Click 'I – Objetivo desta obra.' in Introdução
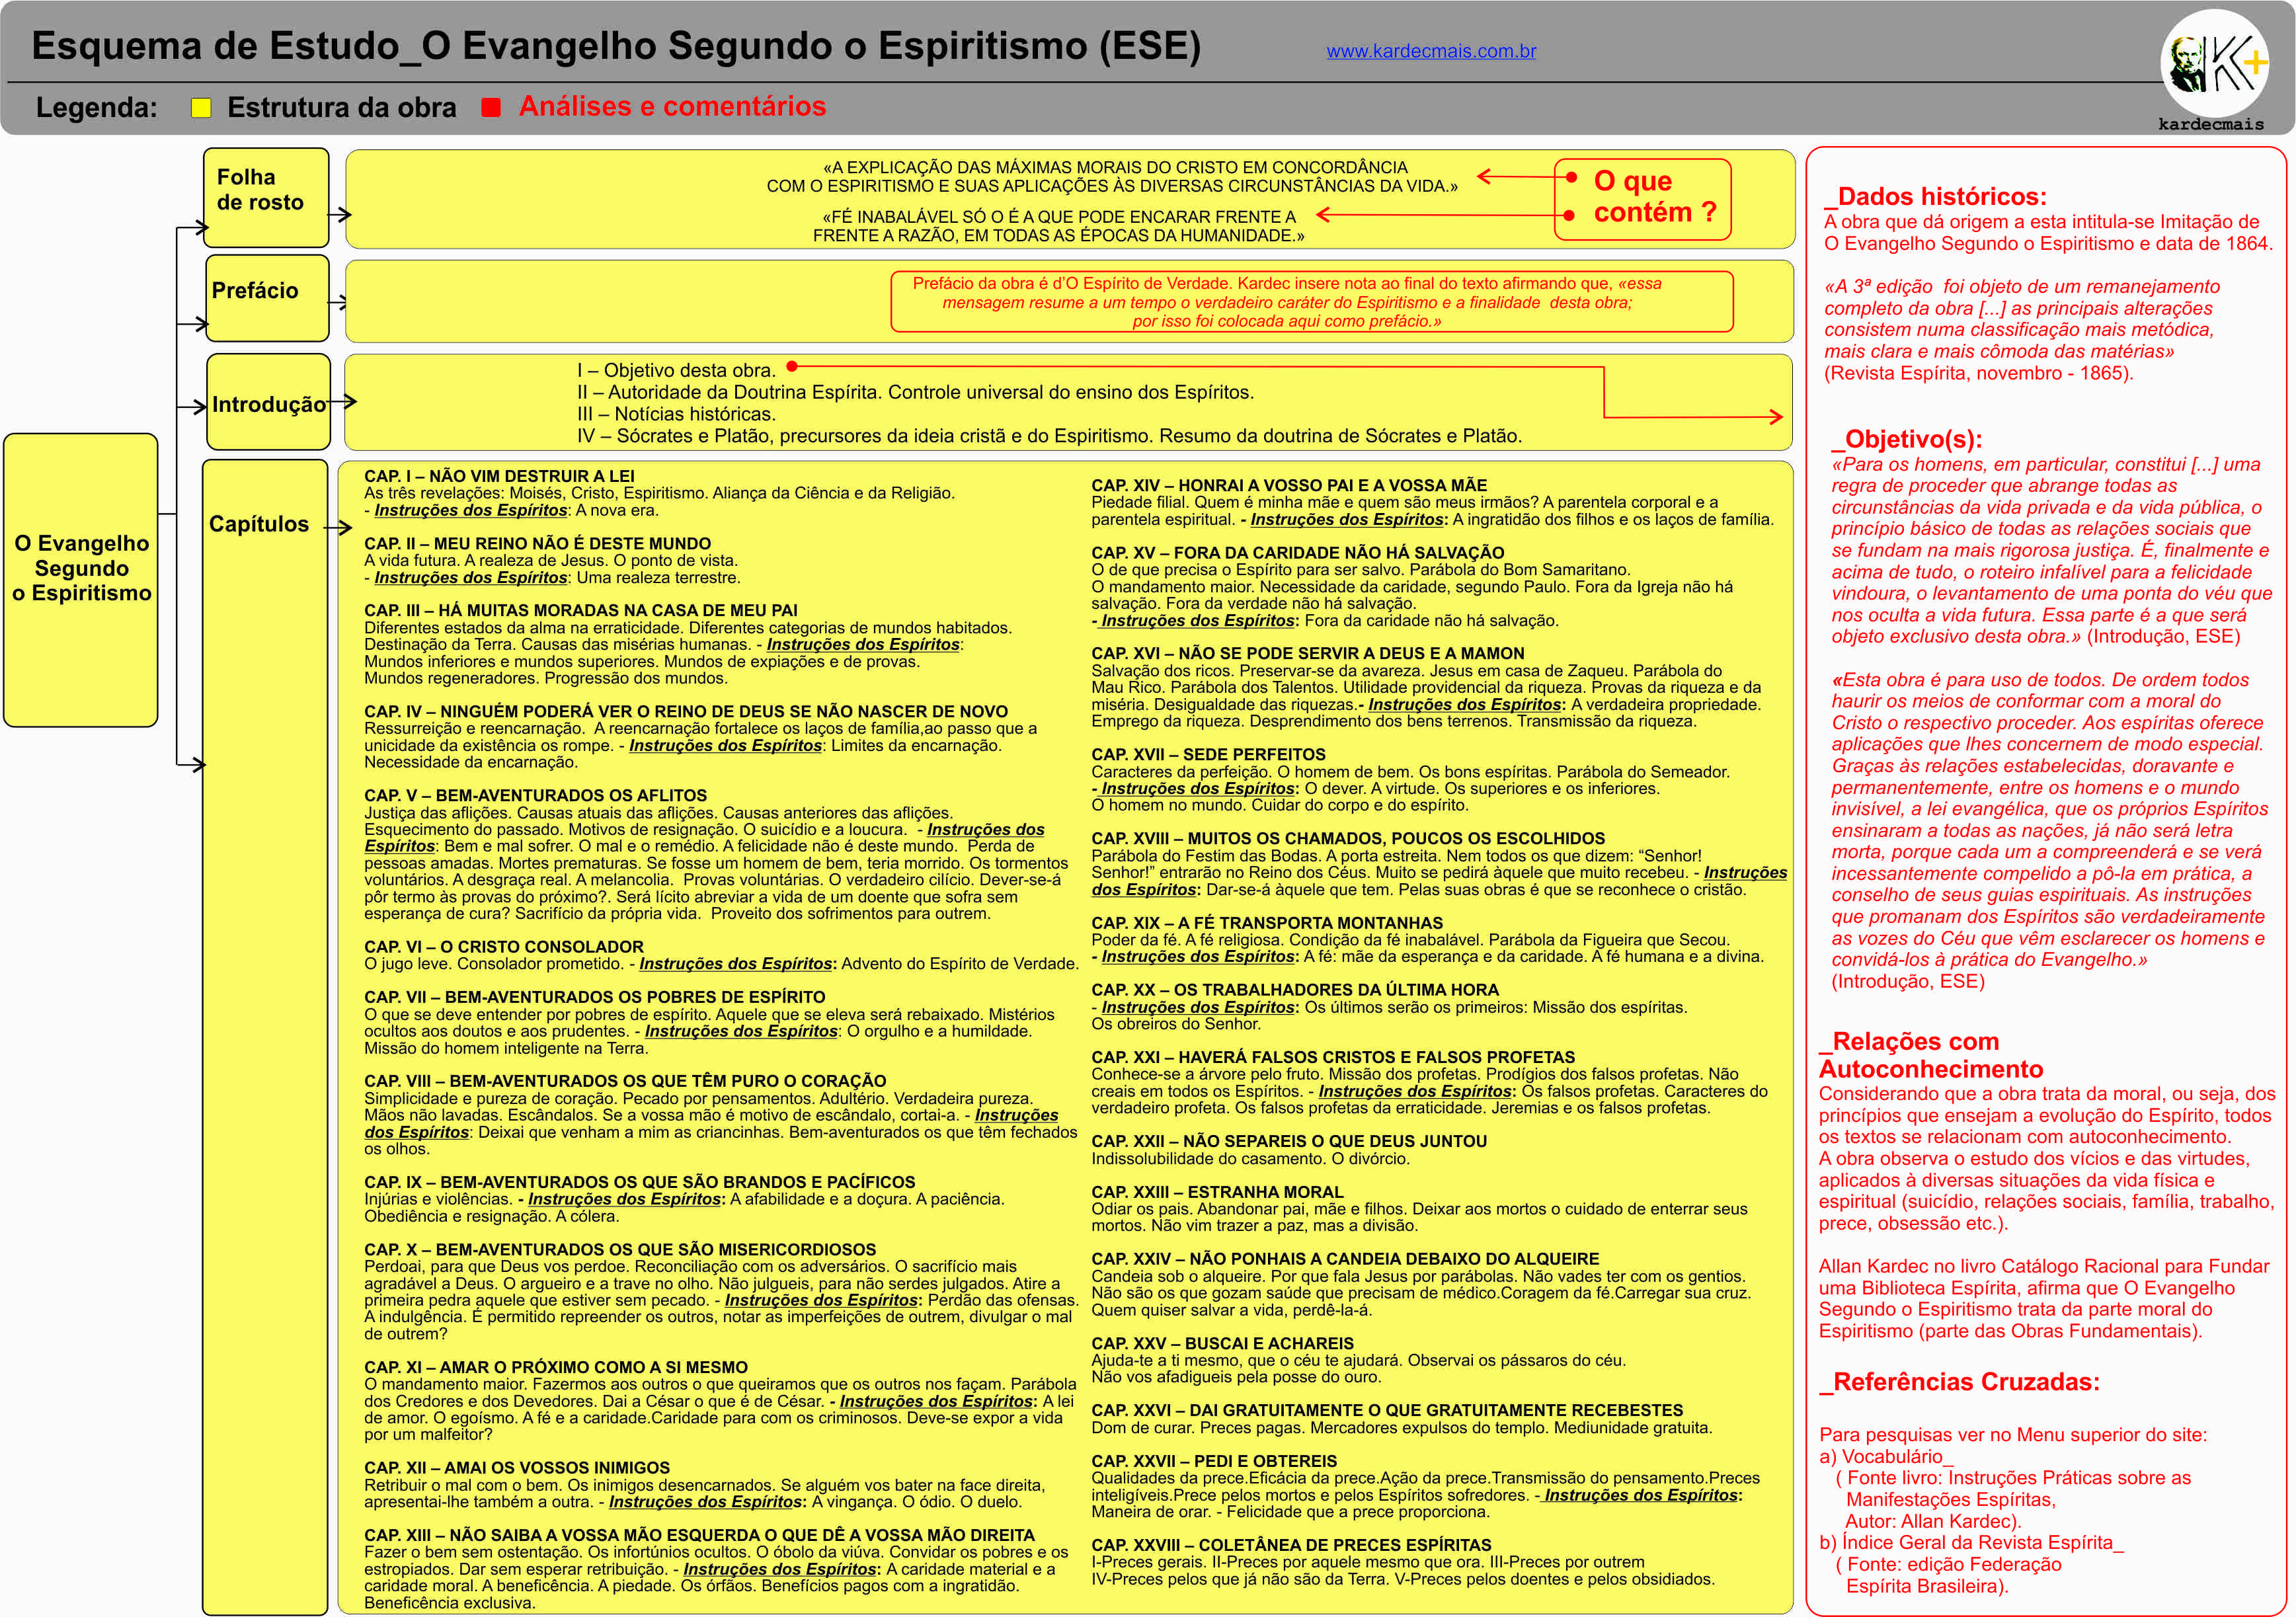The height and width of the screenshot is (1617, 2296). tap(676, 370)
